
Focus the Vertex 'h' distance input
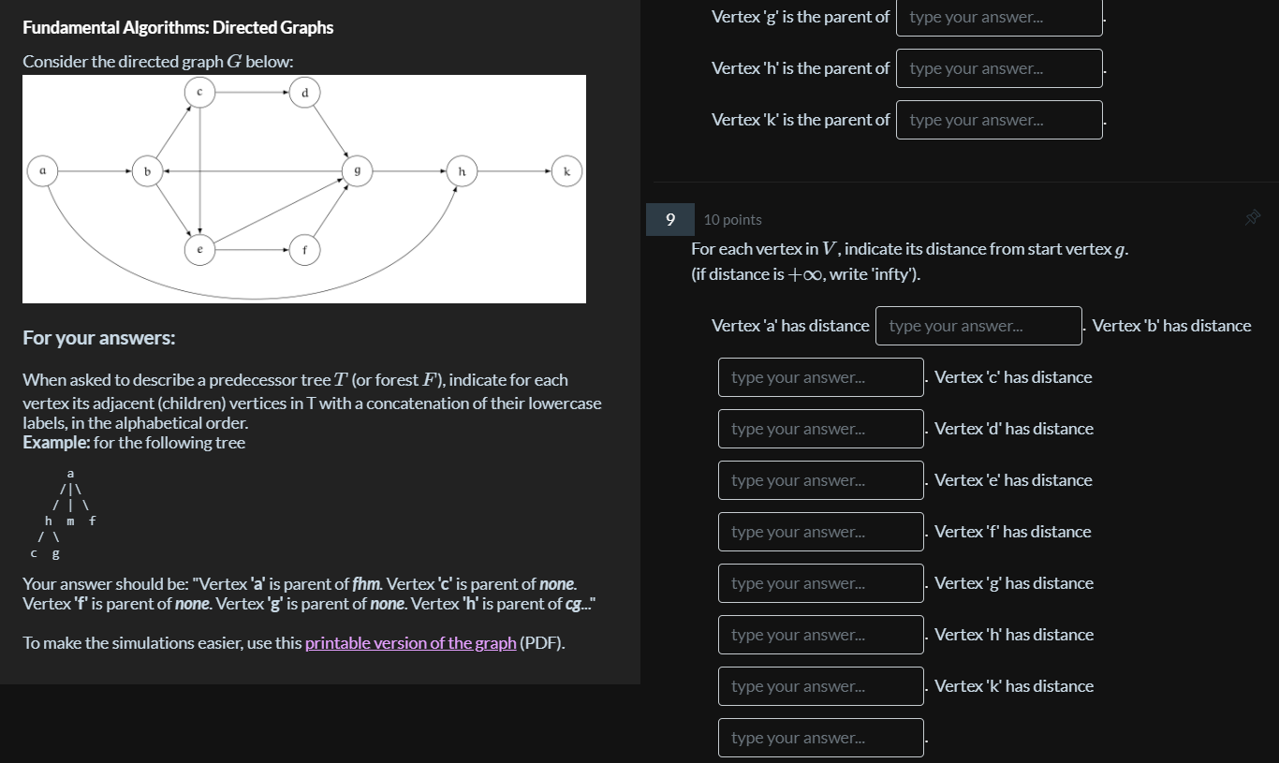click(x=820, y=685)
